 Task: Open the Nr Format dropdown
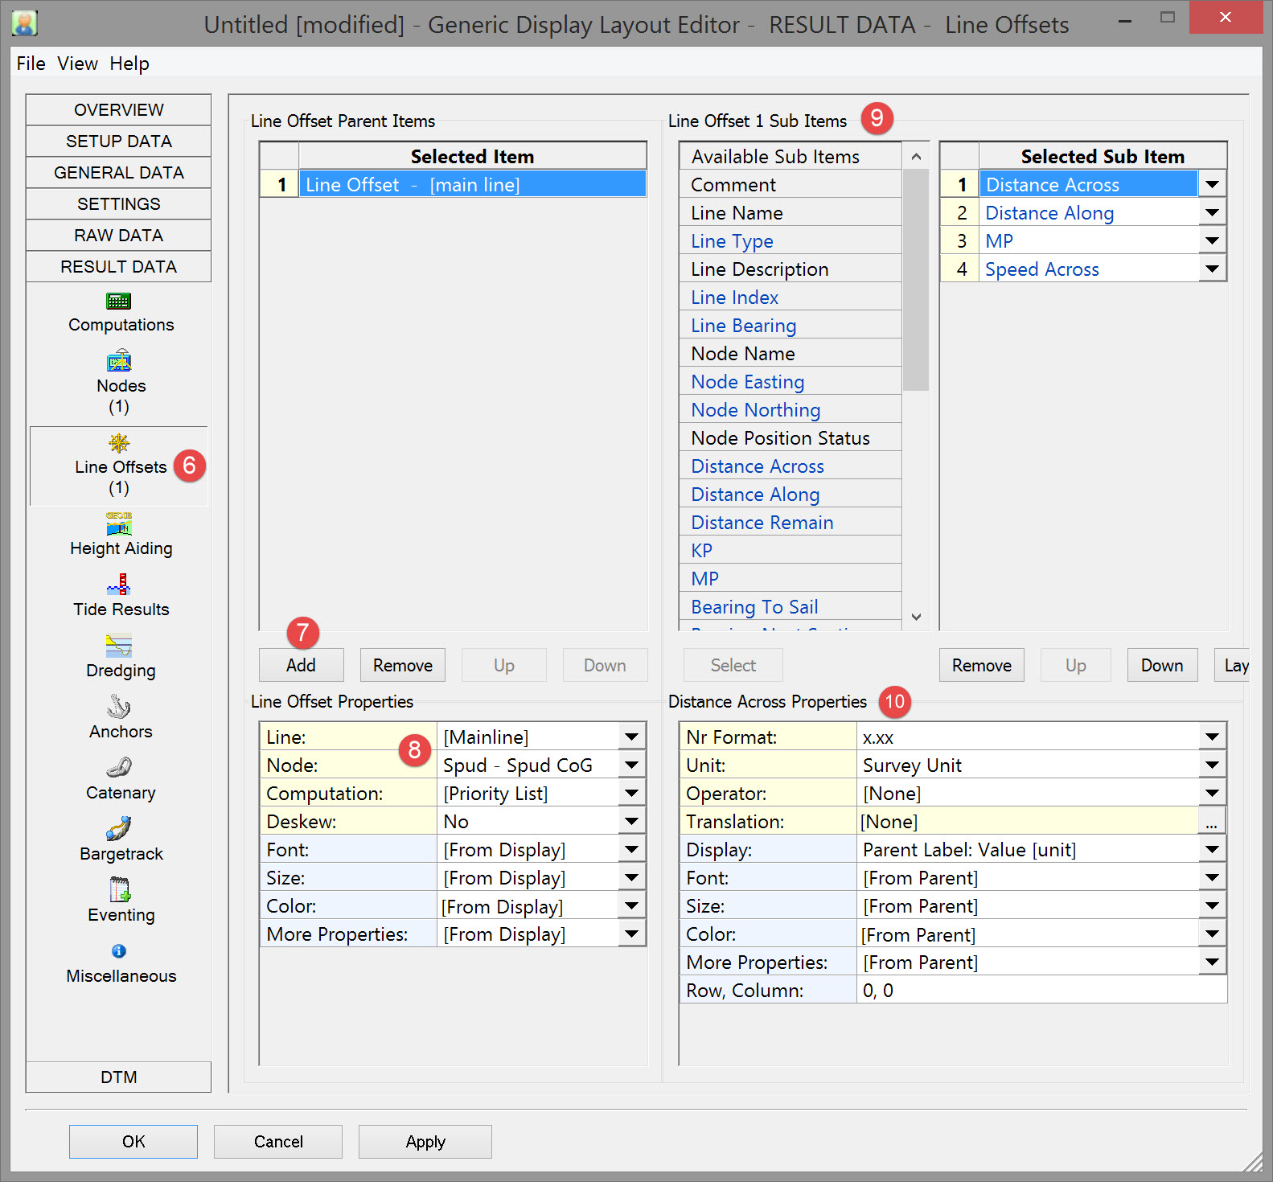[x=1212, y=737]
